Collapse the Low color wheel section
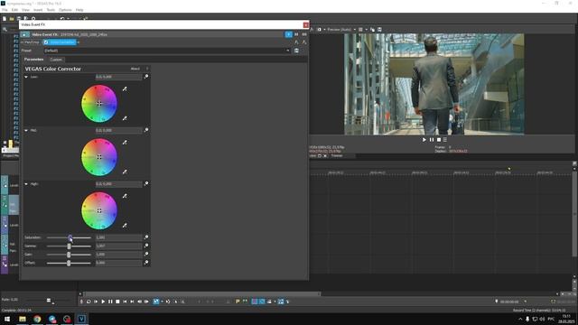This screenshot has width=578, height=325. click(x=26, y=77)
